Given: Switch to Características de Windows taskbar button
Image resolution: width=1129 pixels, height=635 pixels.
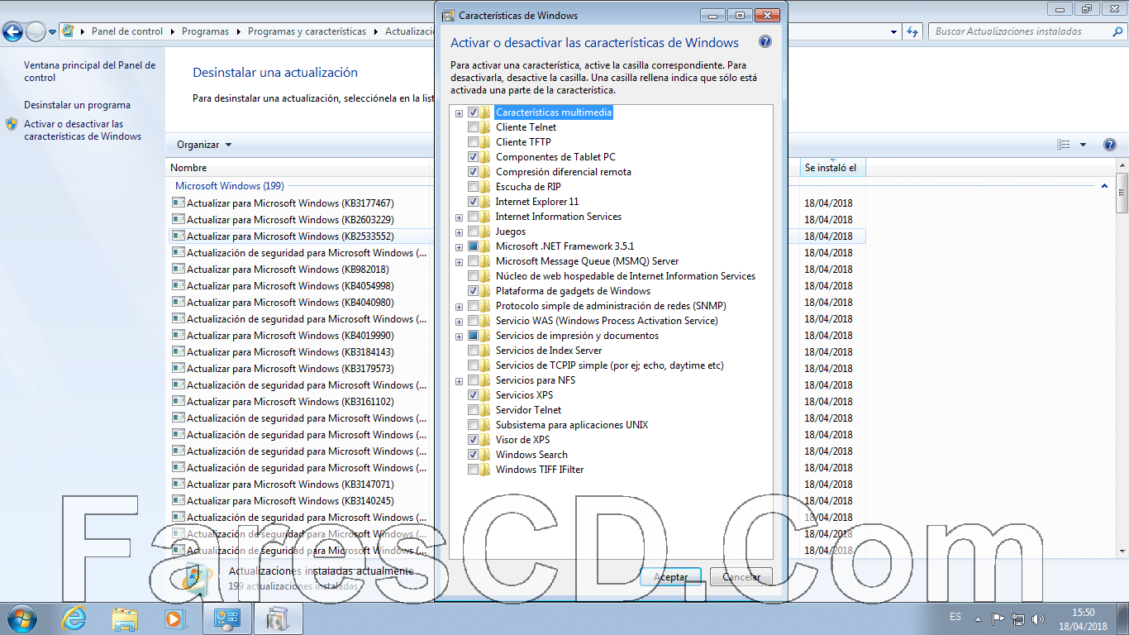Looking at the screenshot, I should [x=279, y=618].
